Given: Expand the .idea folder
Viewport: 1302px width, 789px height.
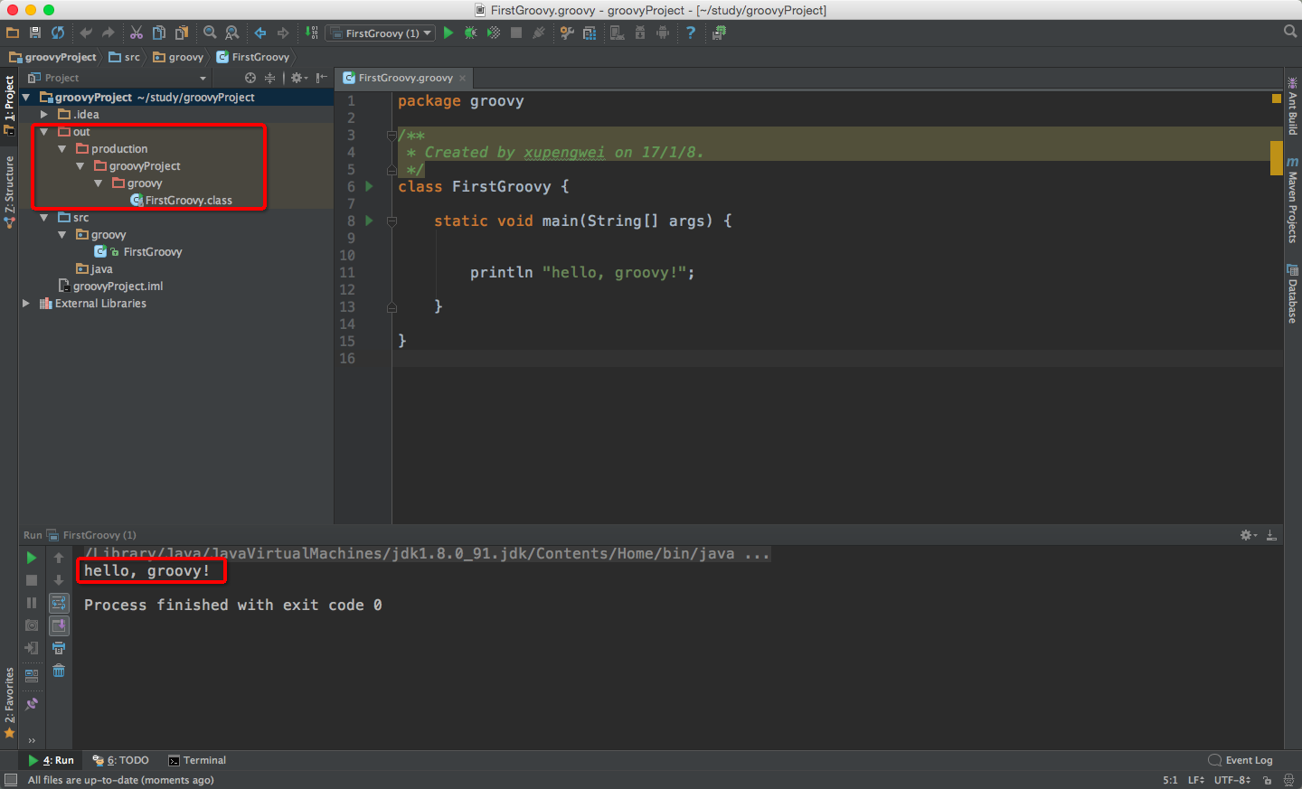Looking at the screenshot, I should [x=43, y=115].
